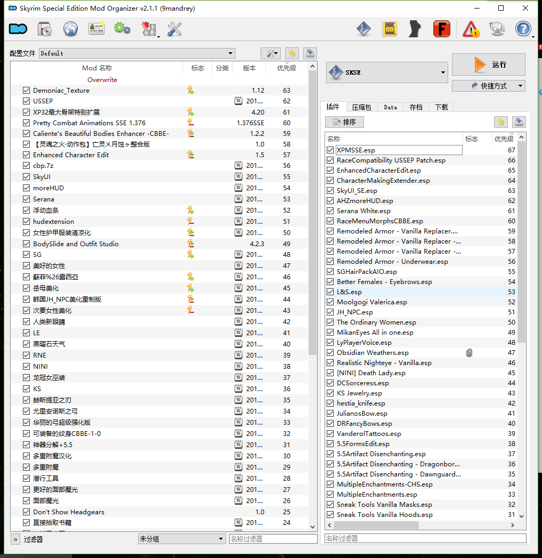This screenshot has width=542, height=558.
Task: Uncheck Don't Show Headgears mod
Action: (26, 512)
